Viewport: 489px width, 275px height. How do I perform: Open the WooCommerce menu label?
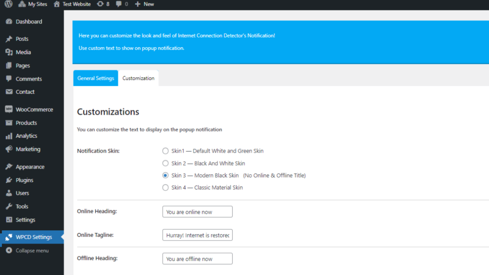point(34,110)
